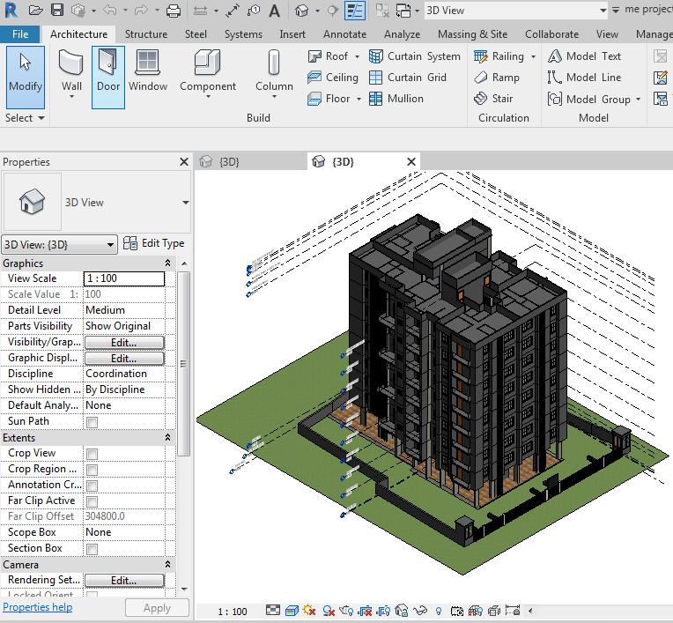Select the Column tool

click(x=274, y=70)
